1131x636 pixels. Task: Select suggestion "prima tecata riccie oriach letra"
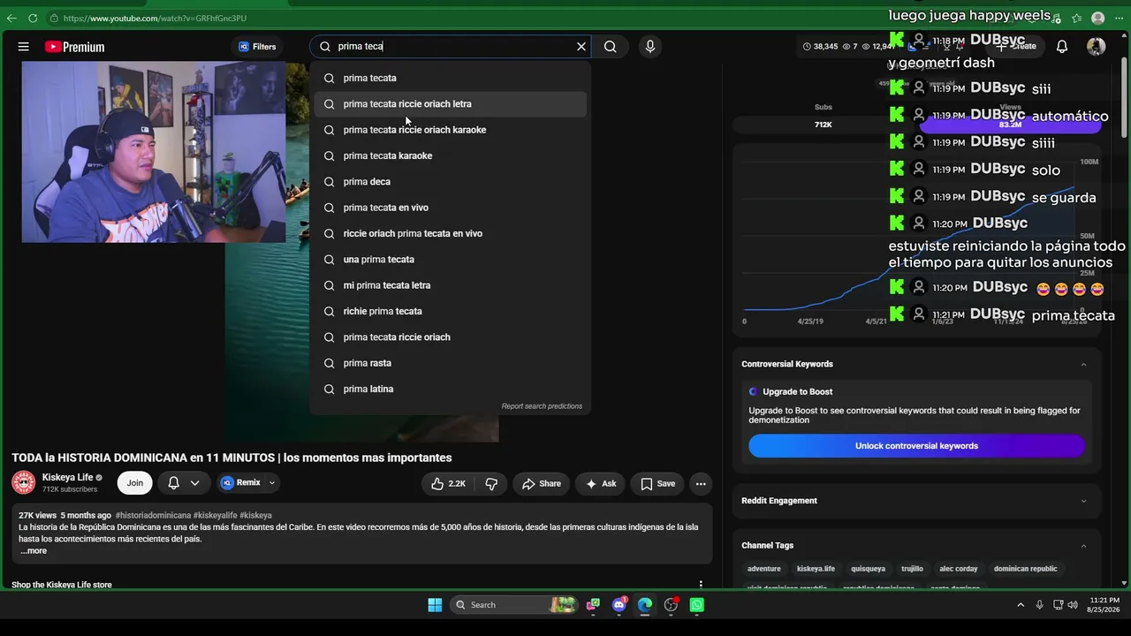tap(451, 104)
